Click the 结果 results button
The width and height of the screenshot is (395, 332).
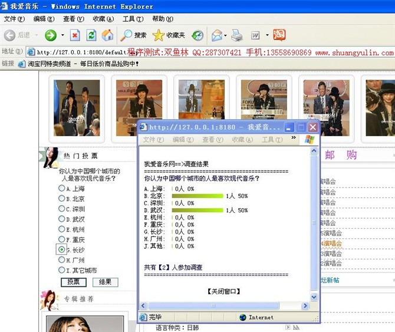105,282
